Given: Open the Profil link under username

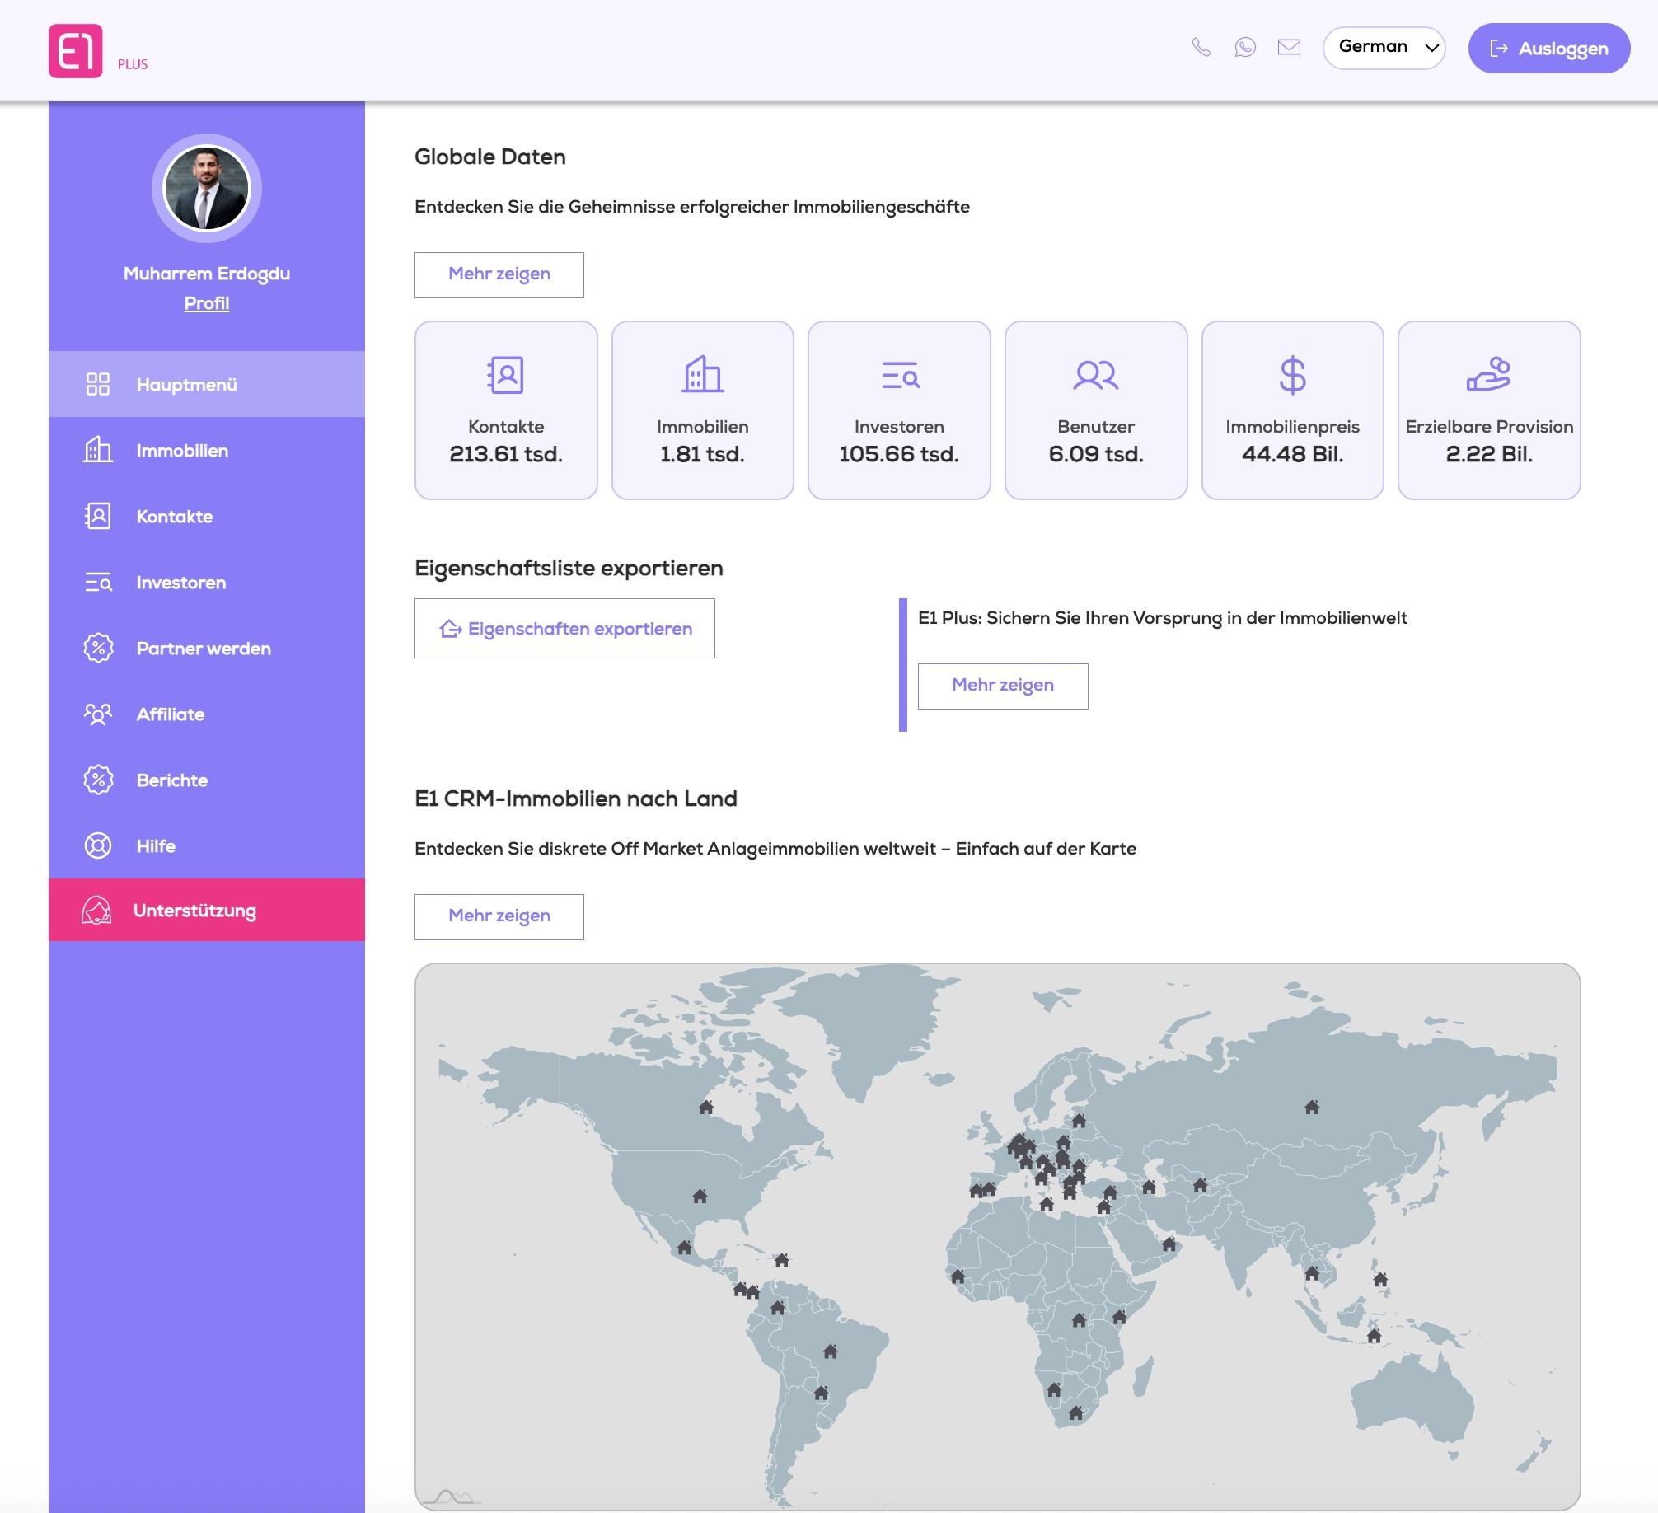Looking at the screenshot, I should (206, 303).
